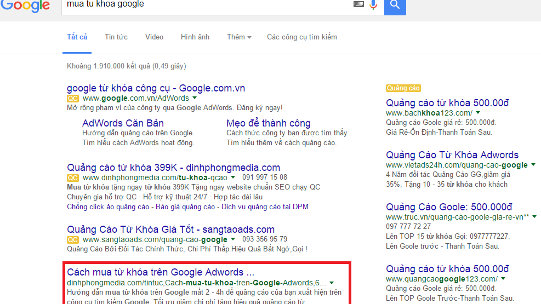Open the 'AdWords Căn Bản' sitelink

point(123,123)
